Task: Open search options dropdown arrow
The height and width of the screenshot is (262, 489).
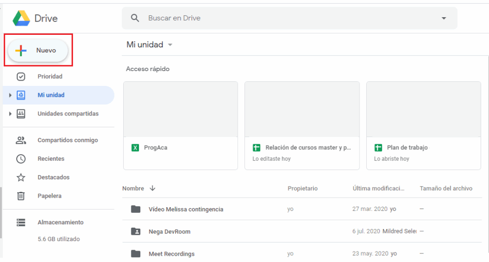Action: pos(444,18)
